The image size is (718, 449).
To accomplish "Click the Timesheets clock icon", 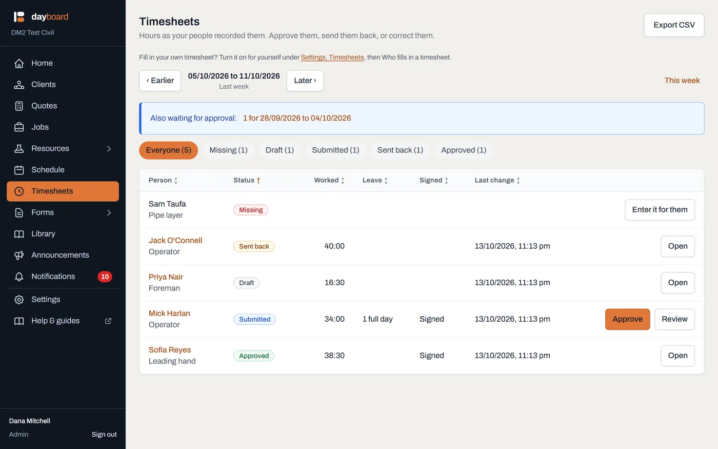I will (x=19, y=191).
